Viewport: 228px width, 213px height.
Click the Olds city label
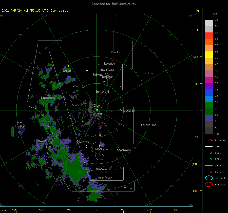pyautogui.click(x=97, y=106)
